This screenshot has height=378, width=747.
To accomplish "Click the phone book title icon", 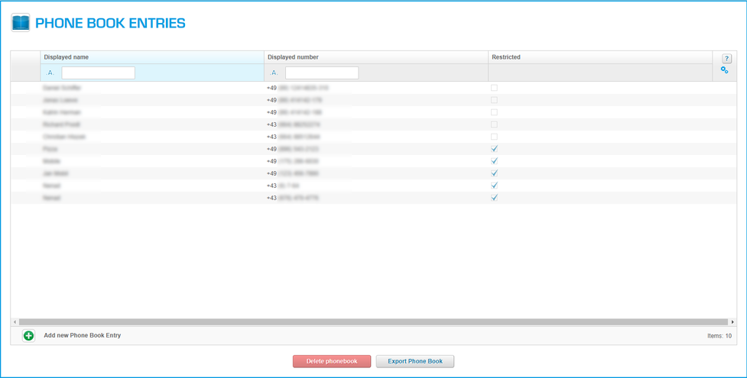I will pyautogui.click(x=21, y=23).
